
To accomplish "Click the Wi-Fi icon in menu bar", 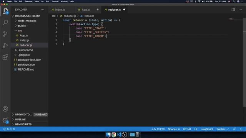I will tap(199, 2).
